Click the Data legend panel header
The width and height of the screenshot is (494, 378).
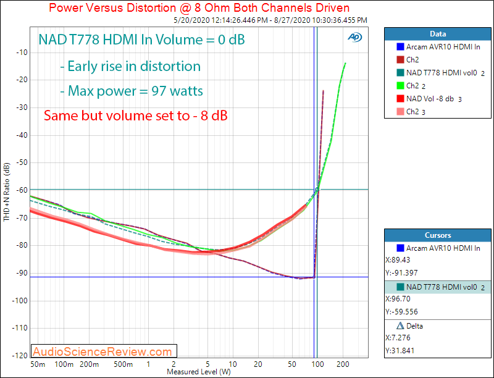point(438,34)
